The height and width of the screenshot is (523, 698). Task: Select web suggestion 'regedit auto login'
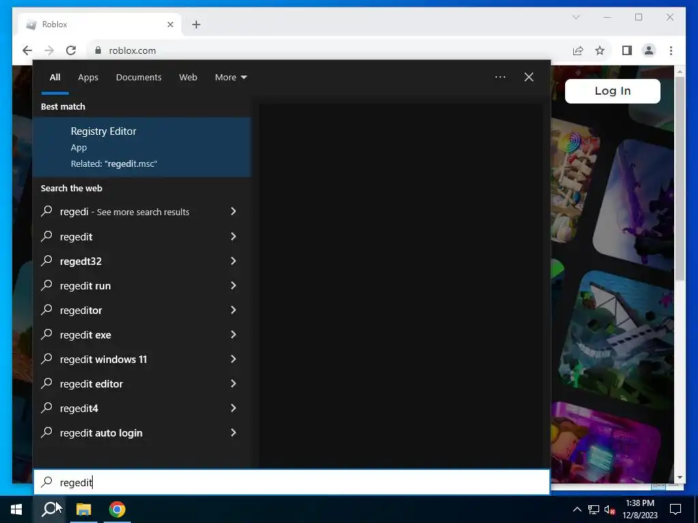[x=142, y=432]
